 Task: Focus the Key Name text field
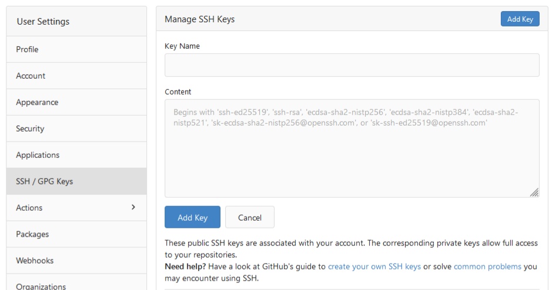coord(352,65)
